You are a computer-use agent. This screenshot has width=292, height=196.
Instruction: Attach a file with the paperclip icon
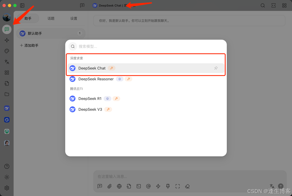(x=109, y=186)
